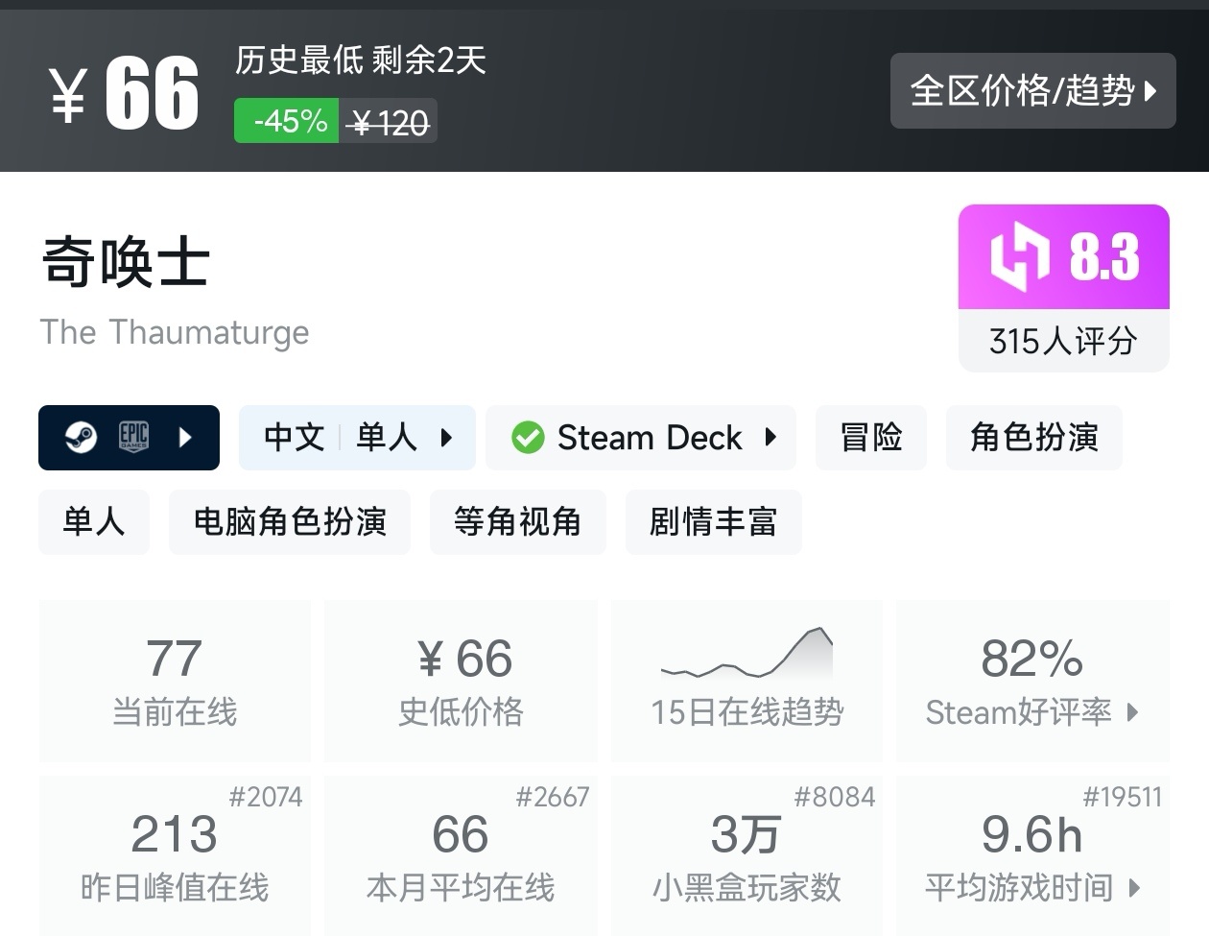Expand the Steam Deck compatibility details
The width and height of the screenshot is (1209, 936).
(x=770, y=438)
